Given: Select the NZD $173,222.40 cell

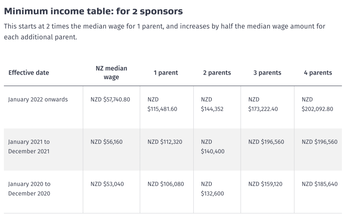Looking at the screenshot, I should [x=263, y=104].
